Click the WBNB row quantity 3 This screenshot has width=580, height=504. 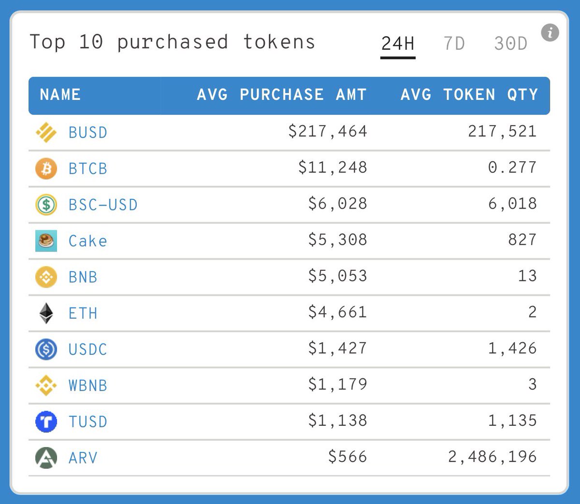click(532, 385)
